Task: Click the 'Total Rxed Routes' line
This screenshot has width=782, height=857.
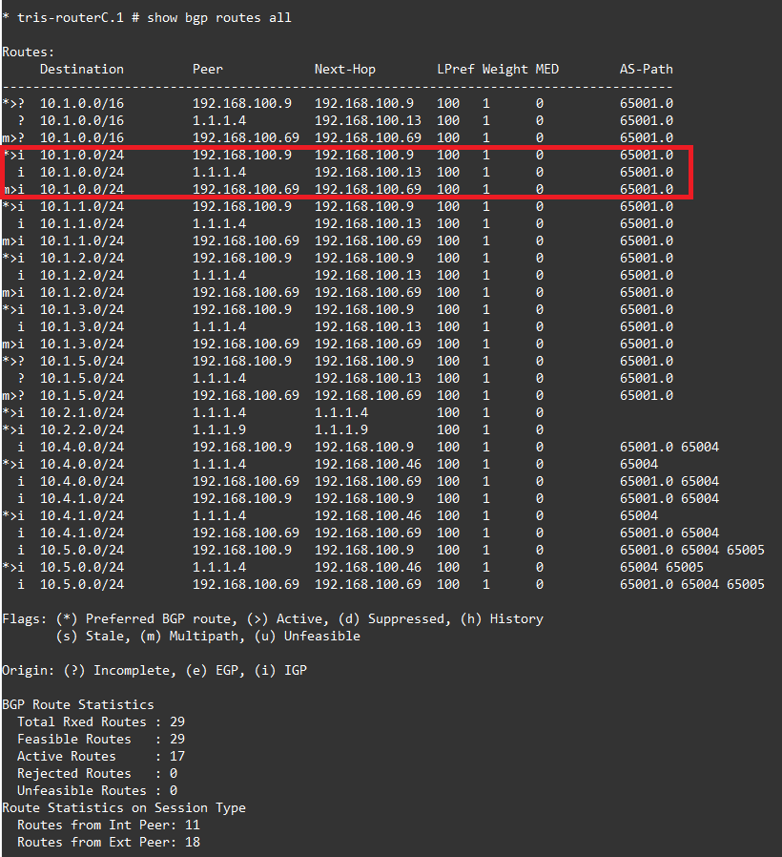Action: click(x=101, y=721)
